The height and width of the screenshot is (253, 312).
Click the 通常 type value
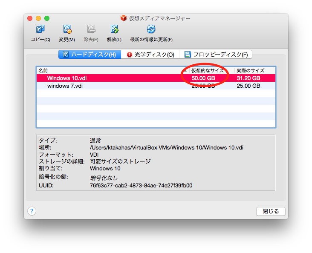95,141
